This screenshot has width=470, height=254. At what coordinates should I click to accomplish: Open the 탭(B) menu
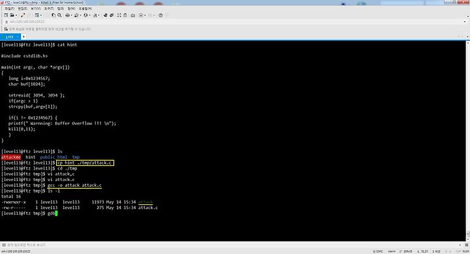click(61, 8)
